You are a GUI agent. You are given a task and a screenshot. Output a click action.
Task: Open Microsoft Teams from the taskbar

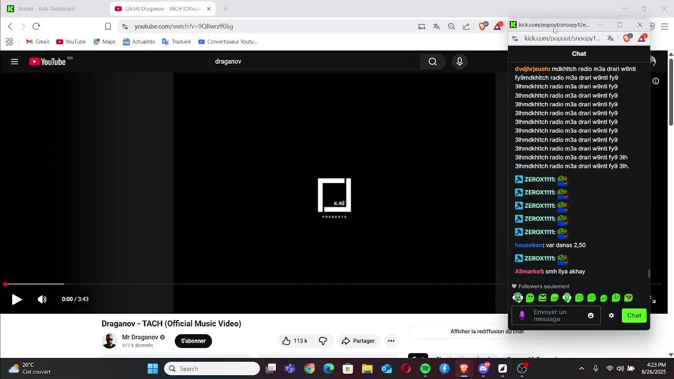290,368
